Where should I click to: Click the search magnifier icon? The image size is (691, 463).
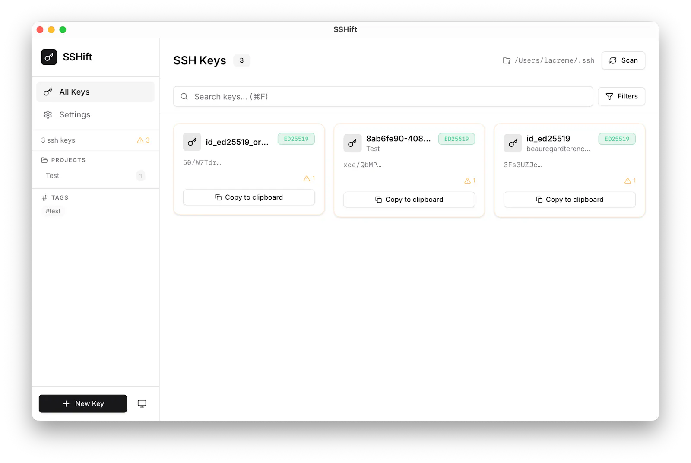pyautogui.click(x=184, y=97)
